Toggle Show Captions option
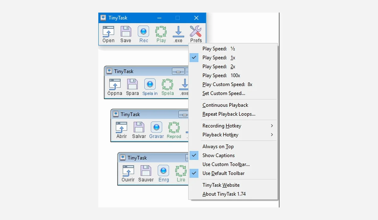The height and width of the screenshot is (220, 378). pos(233,155)
